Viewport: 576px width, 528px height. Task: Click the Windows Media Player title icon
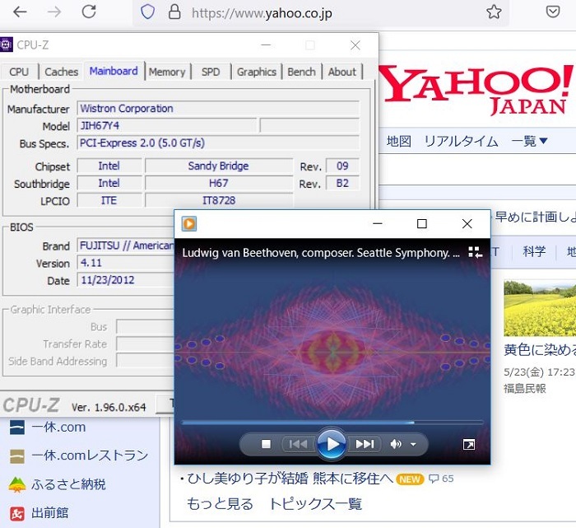coord(188,224)
